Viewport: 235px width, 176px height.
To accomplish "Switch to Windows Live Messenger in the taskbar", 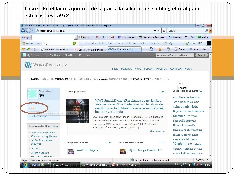I will 94,165.
